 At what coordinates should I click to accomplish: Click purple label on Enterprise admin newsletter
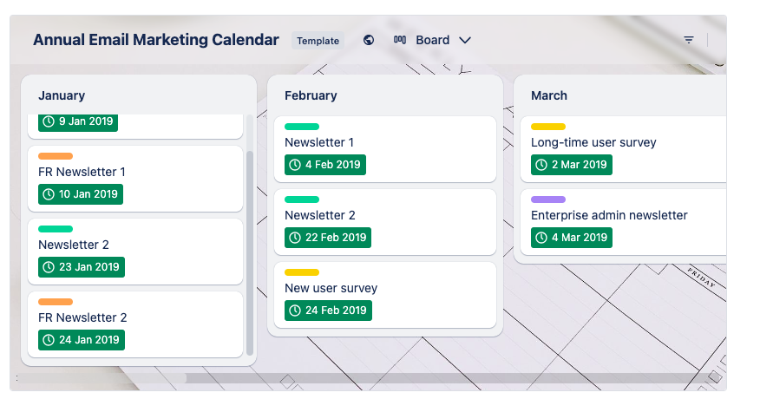point(548,199)
